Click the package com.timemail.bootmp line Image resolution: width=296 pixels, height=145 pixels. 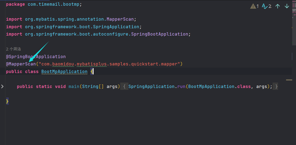click(44, 4)
